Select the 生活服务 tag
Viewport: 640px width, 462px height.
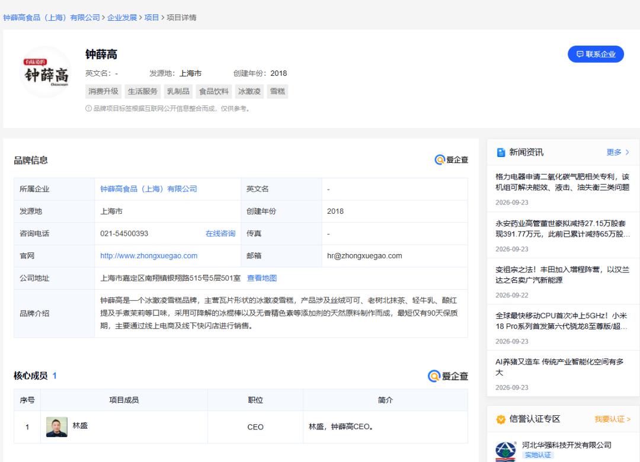pyautogui.click(x=142, y=91)
